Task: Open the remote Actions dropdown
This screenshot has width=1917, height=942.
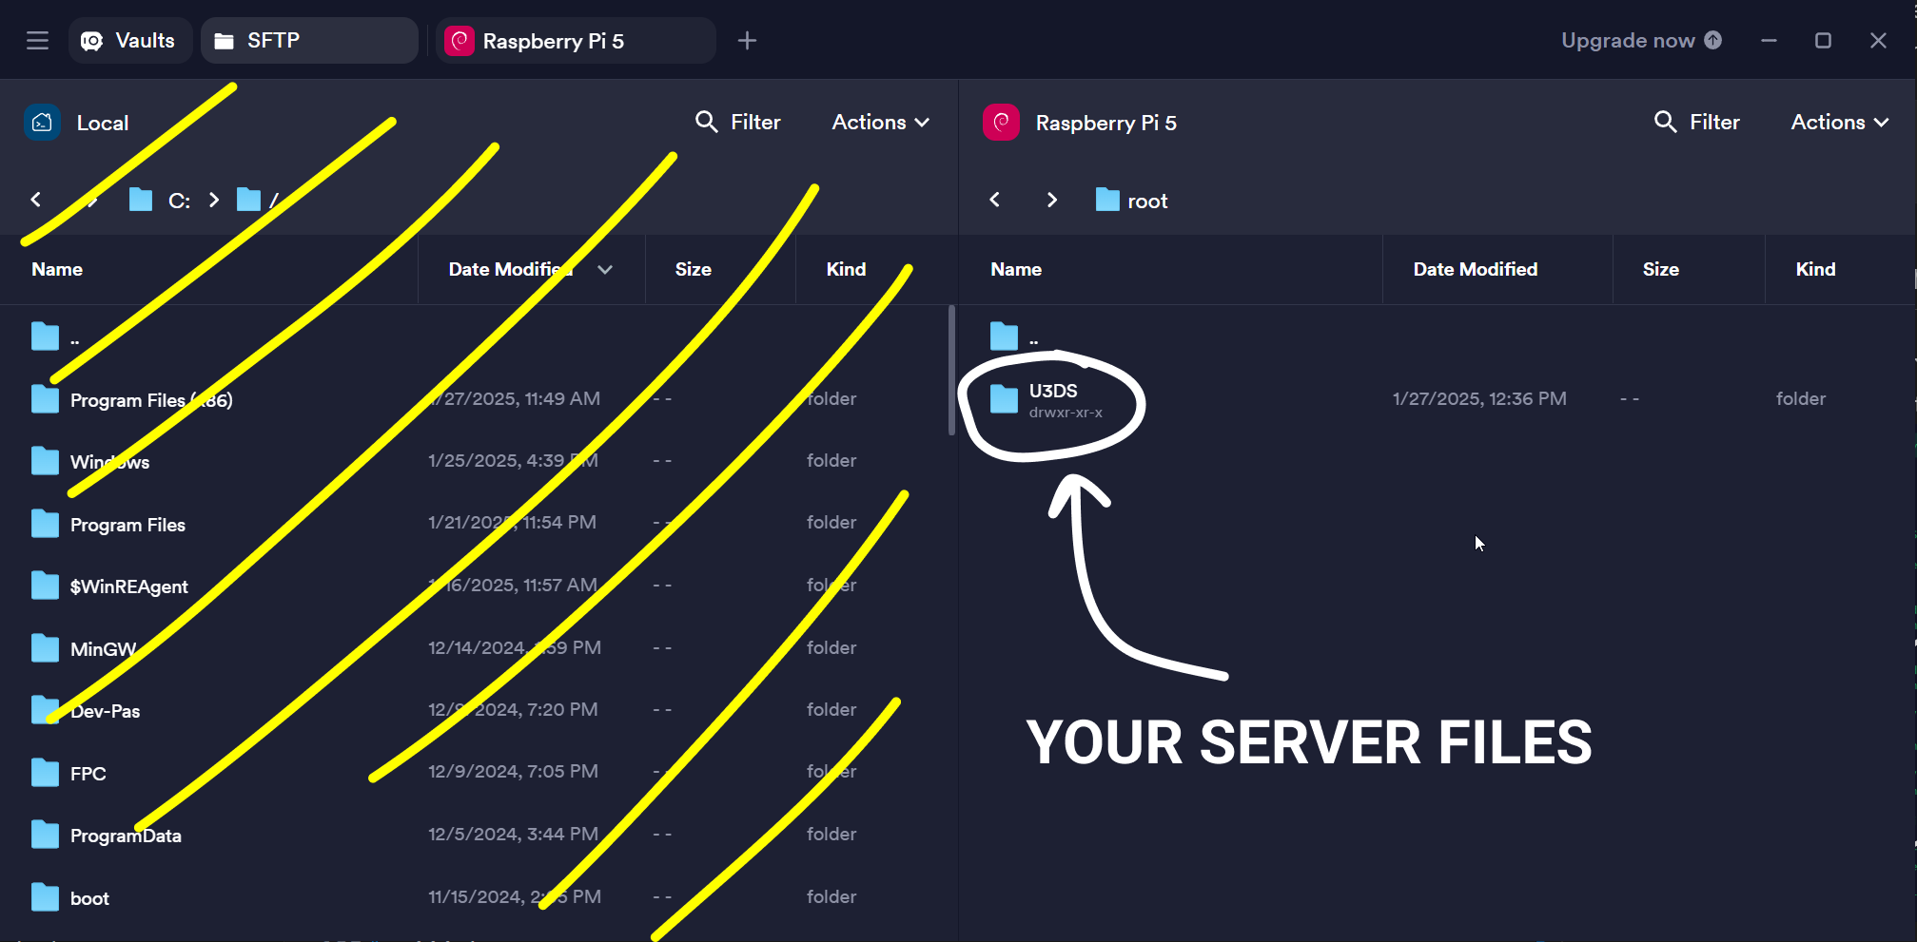Action: 1835,122
